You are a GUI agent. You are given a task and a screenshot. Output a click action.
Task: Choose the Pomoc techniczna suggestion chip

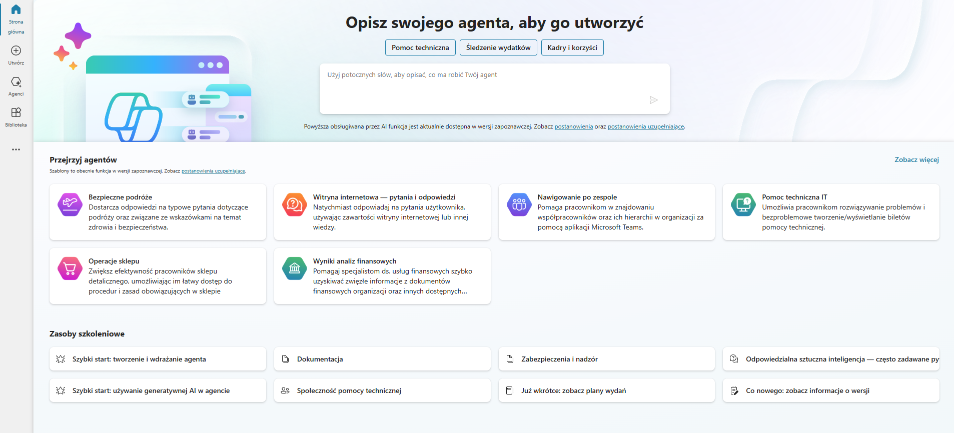420,47
